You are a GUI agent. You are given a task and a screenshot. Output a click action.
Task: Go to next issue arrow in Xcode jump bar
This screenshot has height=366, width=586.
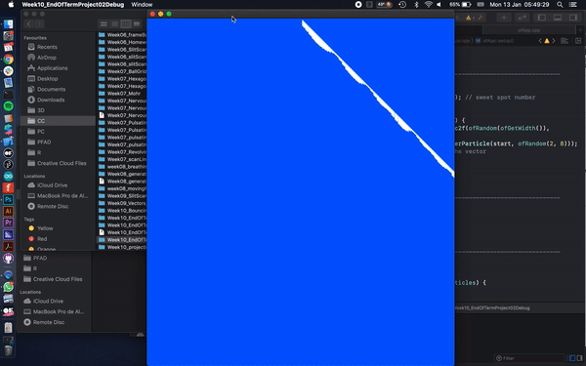554,41
